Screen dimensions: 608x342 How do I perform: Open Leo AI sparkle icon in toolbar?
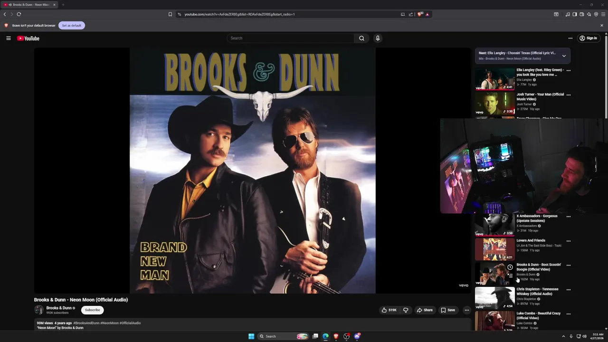click(589, 14)
